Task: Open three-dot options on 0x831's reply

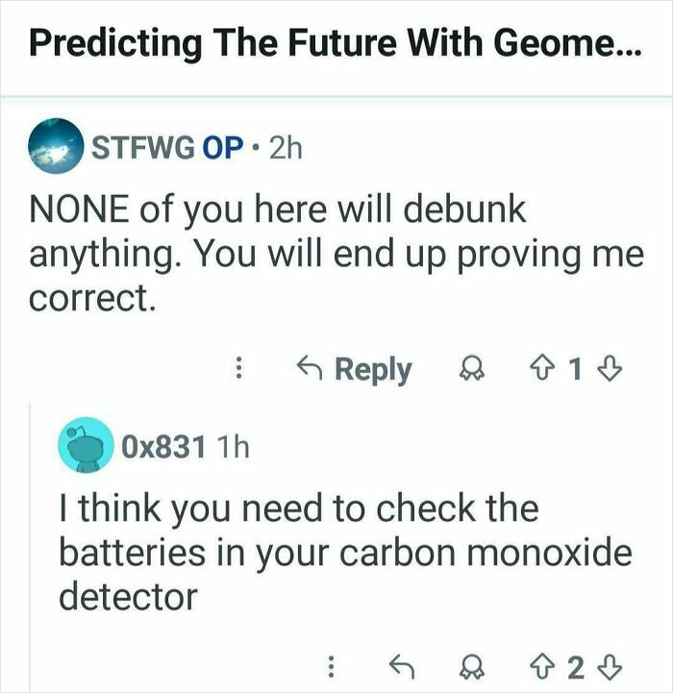Action: point(331,666)
